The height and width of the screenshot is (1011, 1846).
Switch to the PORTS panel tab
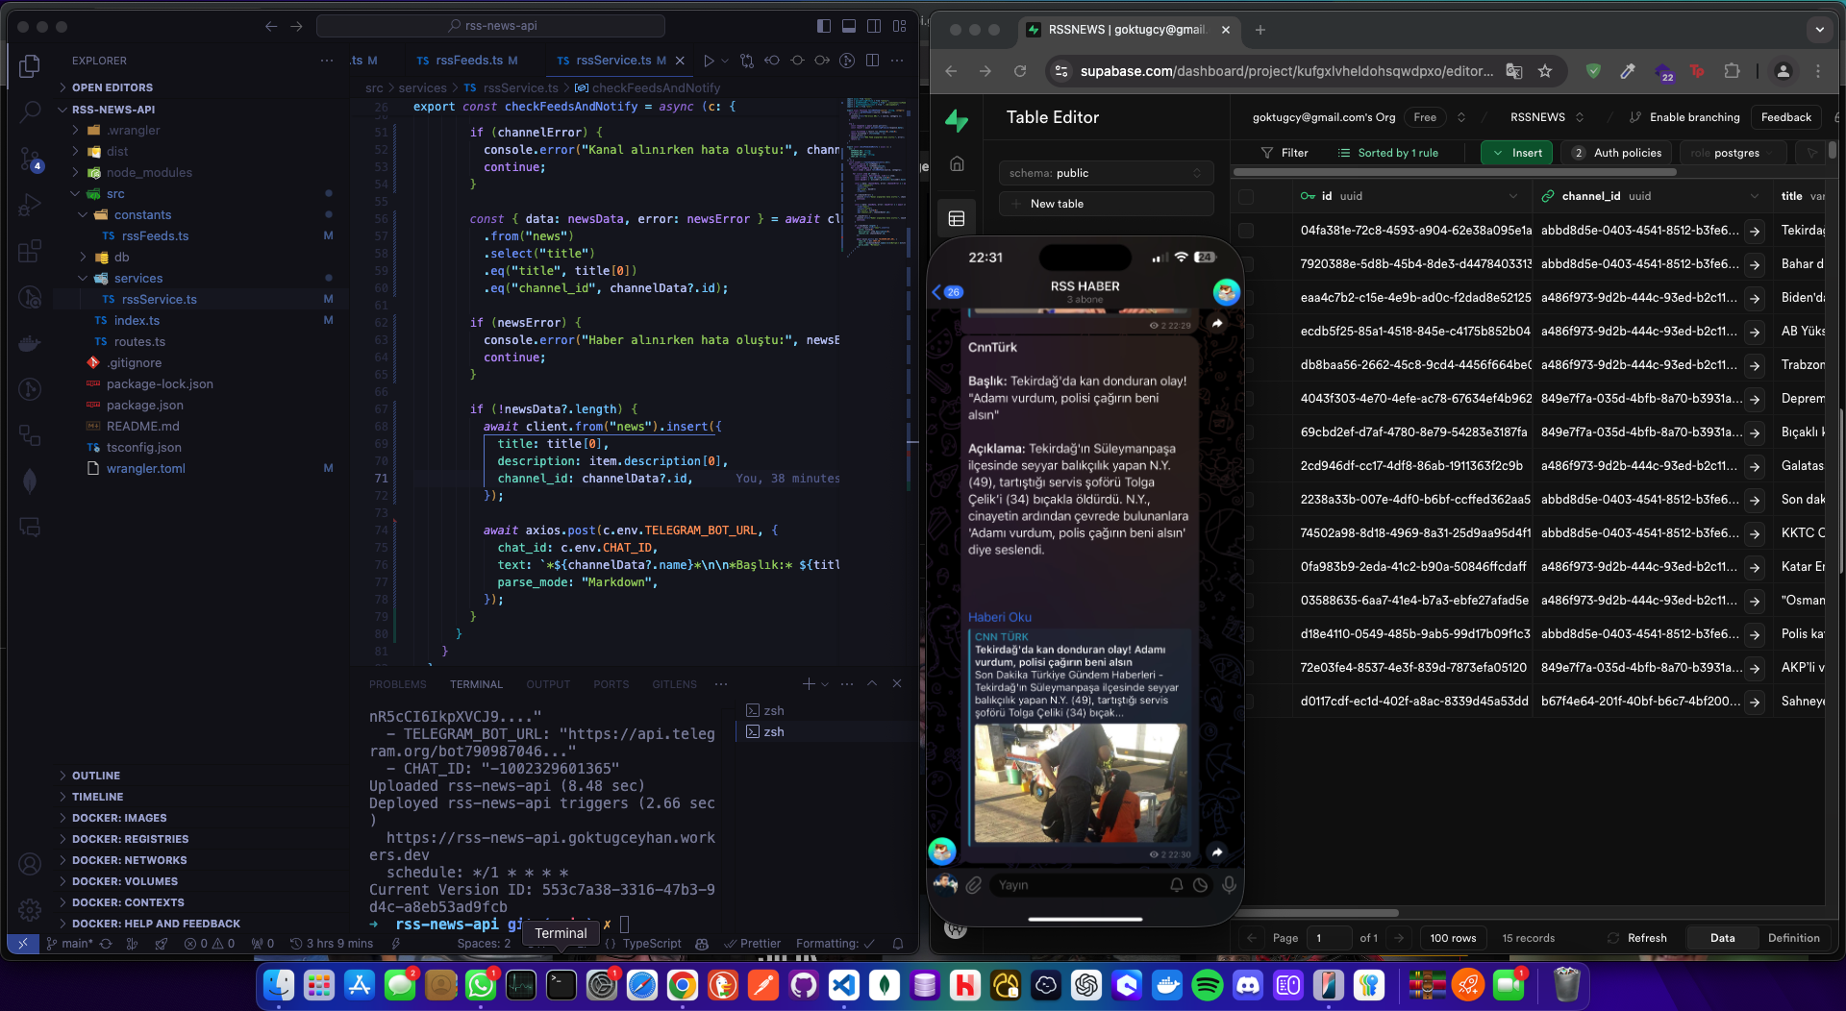click(x=611, y=684)
